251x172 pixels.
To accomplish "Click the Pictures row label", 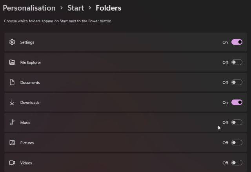I will pyautogui.click(x=27, y=143).
